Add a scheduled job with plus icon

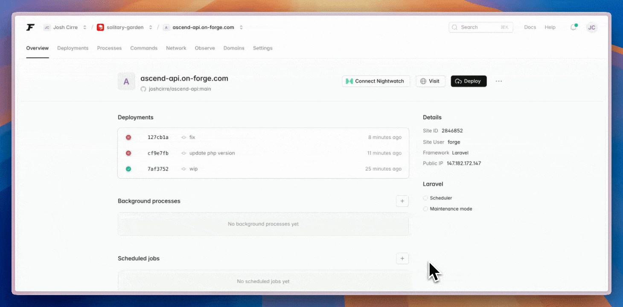tap(402, 258)
